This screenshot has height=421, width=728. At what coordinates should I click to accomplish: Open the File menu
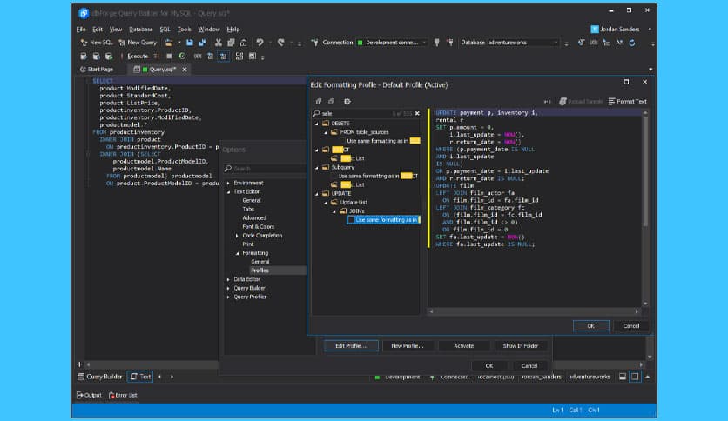click(x=81, y=30)
